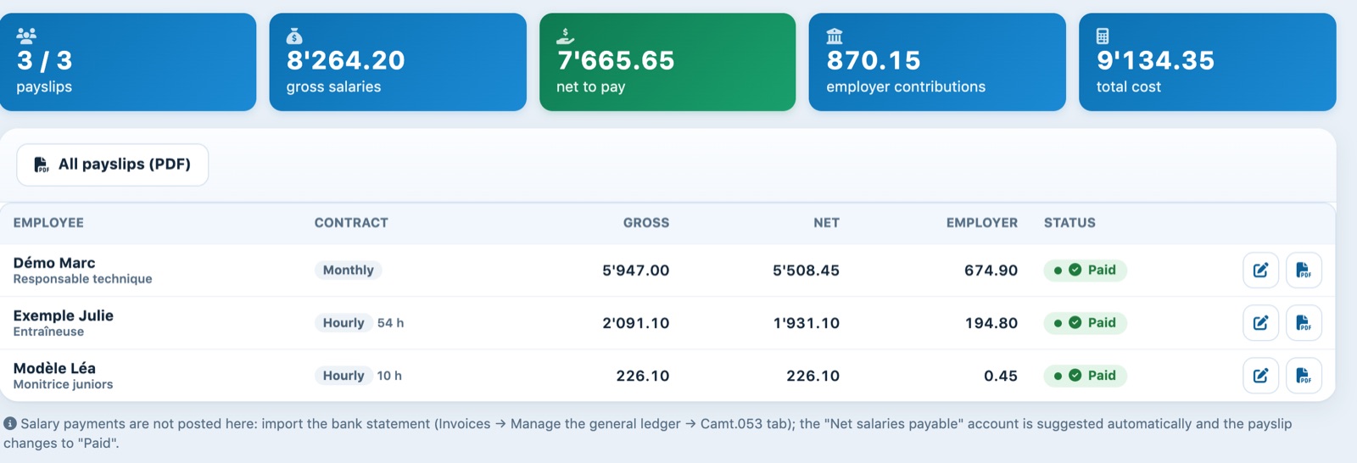Viewport: 1357px width, 463px height.
Task: Click the STATUS column header
Action: pos(1069,223)
